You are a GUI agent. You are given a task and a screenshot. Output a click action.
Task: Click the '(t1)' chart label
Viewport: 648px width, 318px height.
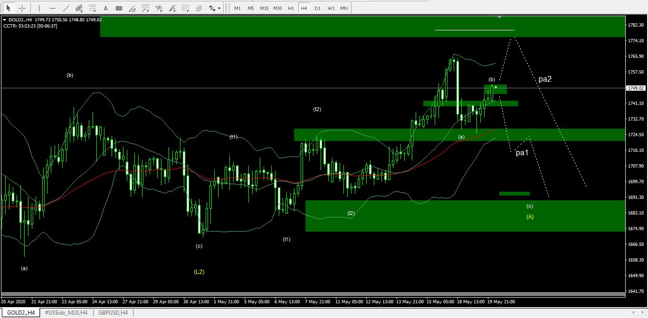coord(233,137)
